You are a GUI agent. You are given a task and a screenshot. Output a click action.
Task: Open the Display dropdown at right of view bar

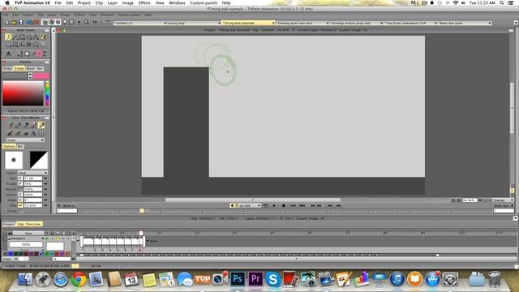point(503,200)
